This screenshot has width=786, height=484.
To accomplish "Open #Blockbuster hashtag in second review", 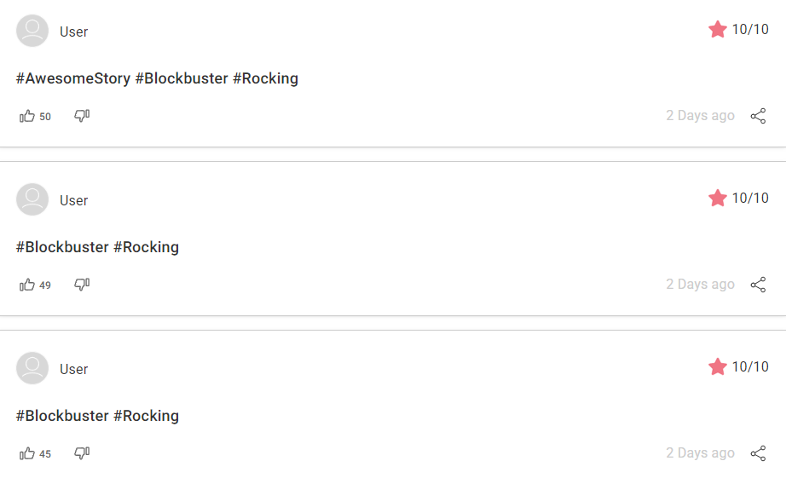I will (62, 247).
